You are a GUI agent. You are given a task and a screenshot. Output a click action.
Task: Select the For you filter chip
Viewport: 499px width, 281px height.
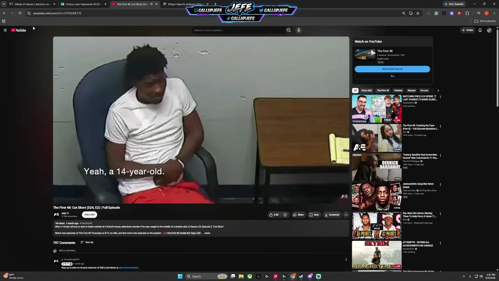(424, 91)
